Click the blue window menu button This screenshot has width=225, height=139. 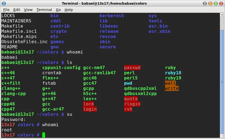point(4,3)
